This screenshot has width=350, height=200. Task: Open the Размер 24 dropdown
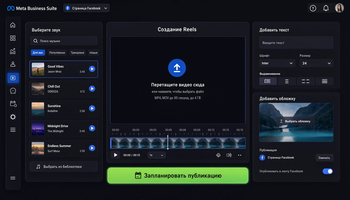[317, 63]
